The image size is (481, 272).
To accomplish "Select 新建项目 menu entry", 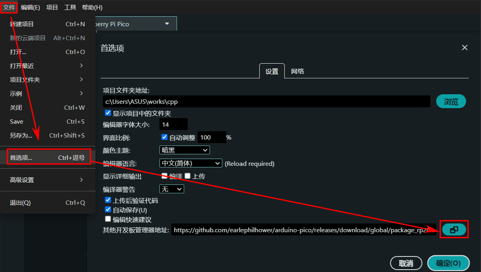I will [x=47, y=24].
